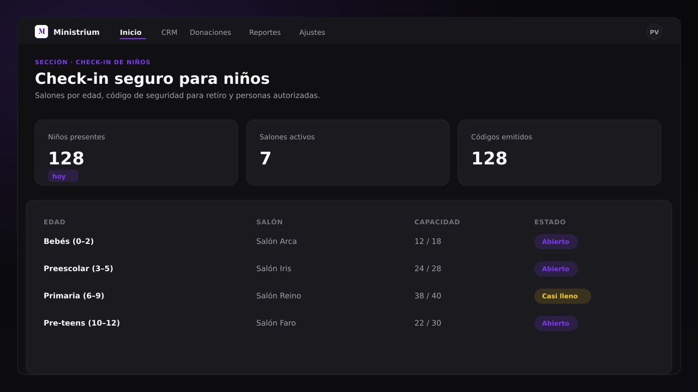
Task: Click the EDAD column header
Action: pyautogui.click(x=55, y=222)
